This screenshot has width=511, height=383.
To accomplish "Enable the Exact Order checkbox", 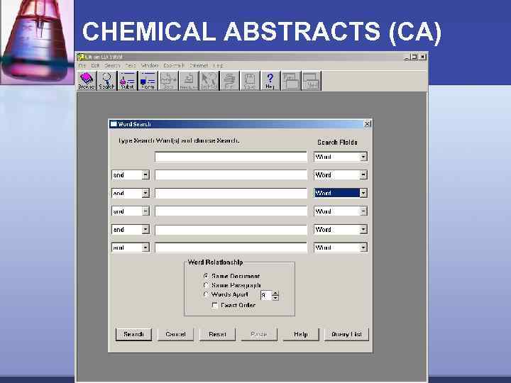I will coord(215,305).
